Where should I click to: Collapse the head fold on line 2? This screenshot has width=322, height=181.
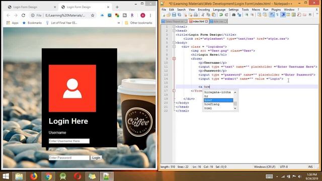click(174, 31)
